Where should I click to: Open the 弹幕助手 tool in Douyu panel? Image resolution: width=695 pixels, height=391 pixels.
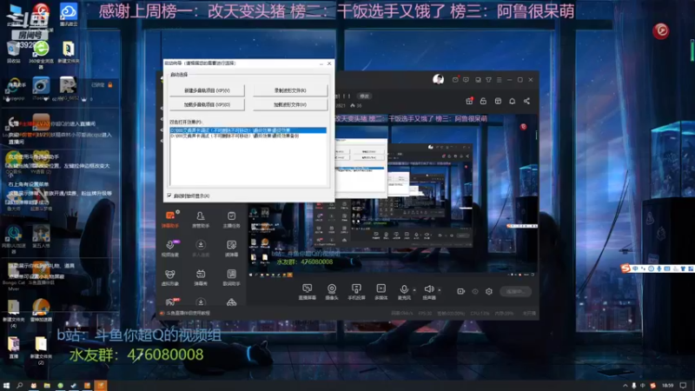[169, 219]
